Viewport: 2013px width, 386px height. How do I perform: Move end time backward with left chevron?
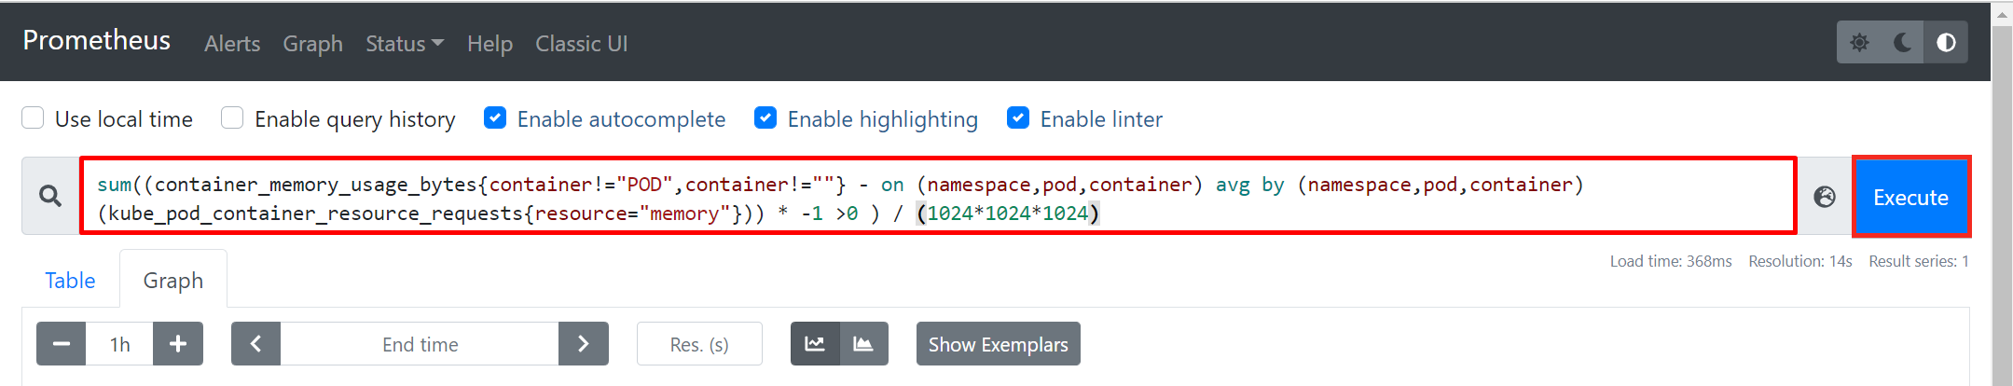(255, 344)
